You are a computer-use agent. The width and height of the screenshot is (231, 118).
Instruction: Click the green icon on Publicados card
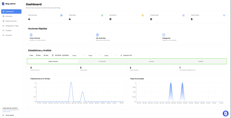[102, 15]
